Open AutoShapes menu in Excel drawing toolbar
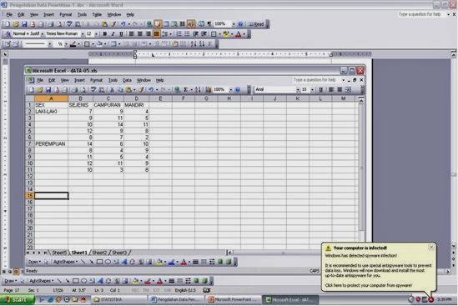 coord(65,262)
